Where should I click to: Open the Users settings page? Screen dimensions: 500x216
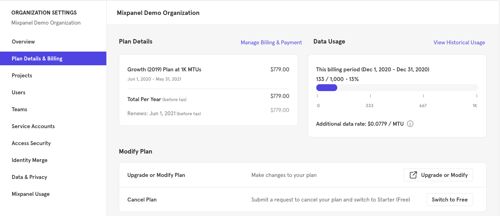click(x=19, y=93)
